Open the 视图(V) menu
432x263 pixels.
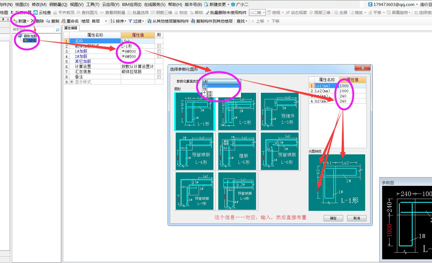(x=77, y=4)
